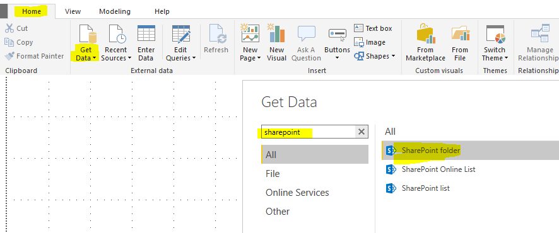Select the Format Painter brush icon
Image resolution: width=559 pixels, height=233 pixels.
(9, 56)
